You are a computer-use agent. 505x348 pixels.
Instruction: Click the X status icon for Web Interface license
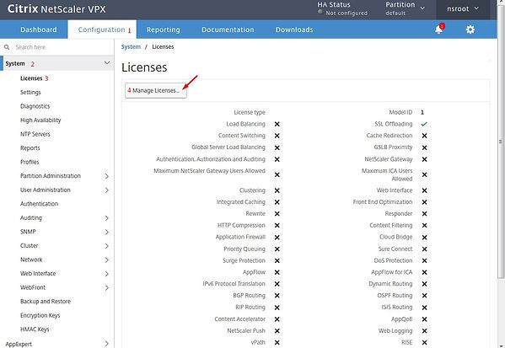(x=424, y=190)
